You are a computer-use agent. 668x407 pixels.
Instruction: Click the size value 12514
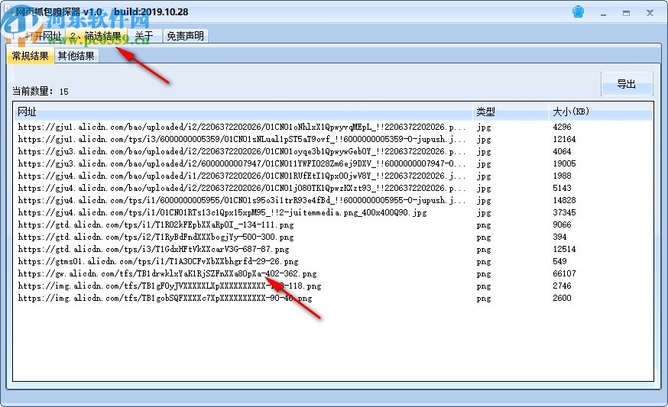(564, 250)
